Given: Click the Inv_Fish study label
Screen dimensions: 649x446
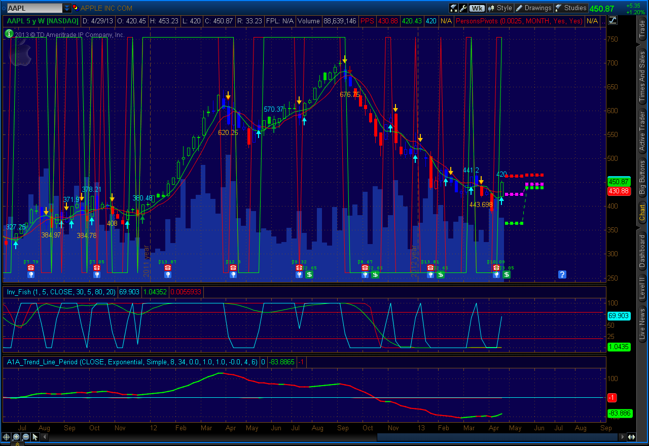Looking at the screenshot, I should 60,292.
